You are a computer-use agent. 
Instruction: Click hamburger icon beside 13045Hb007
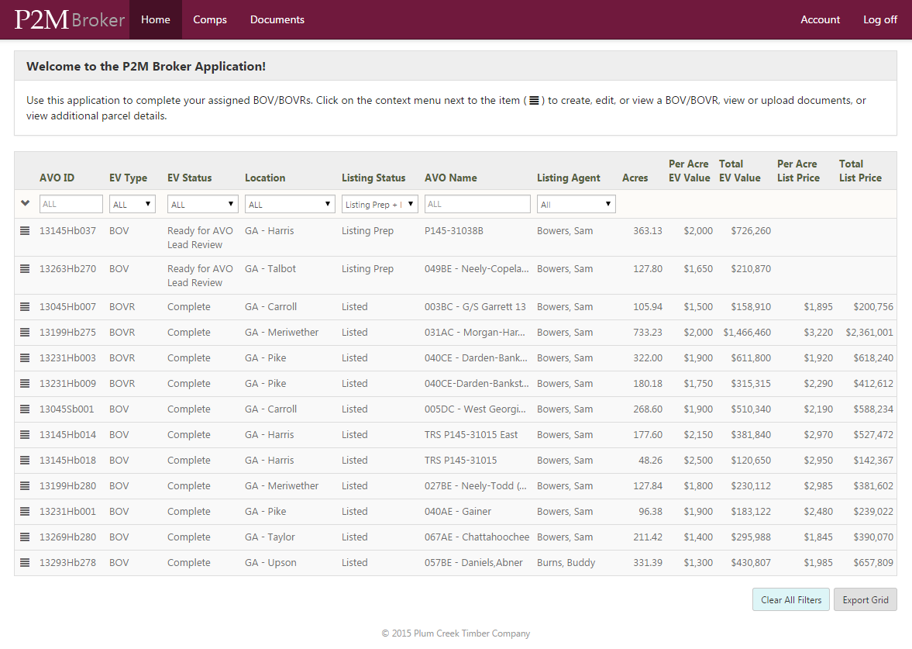click(x=25, y=307)
